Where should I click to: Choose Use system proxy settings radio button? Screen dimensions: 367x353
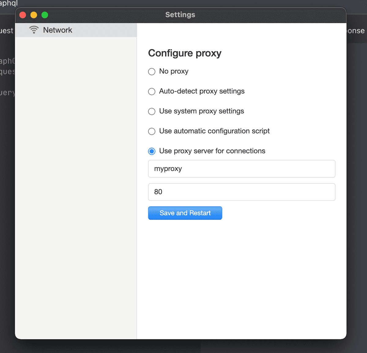pyautogui.click(x=152, y=111)
